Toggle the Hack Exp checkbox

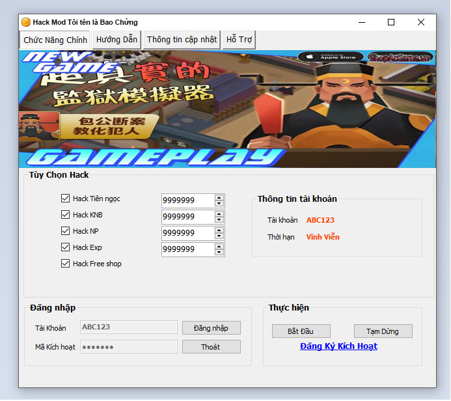click(x=65, y=247)
